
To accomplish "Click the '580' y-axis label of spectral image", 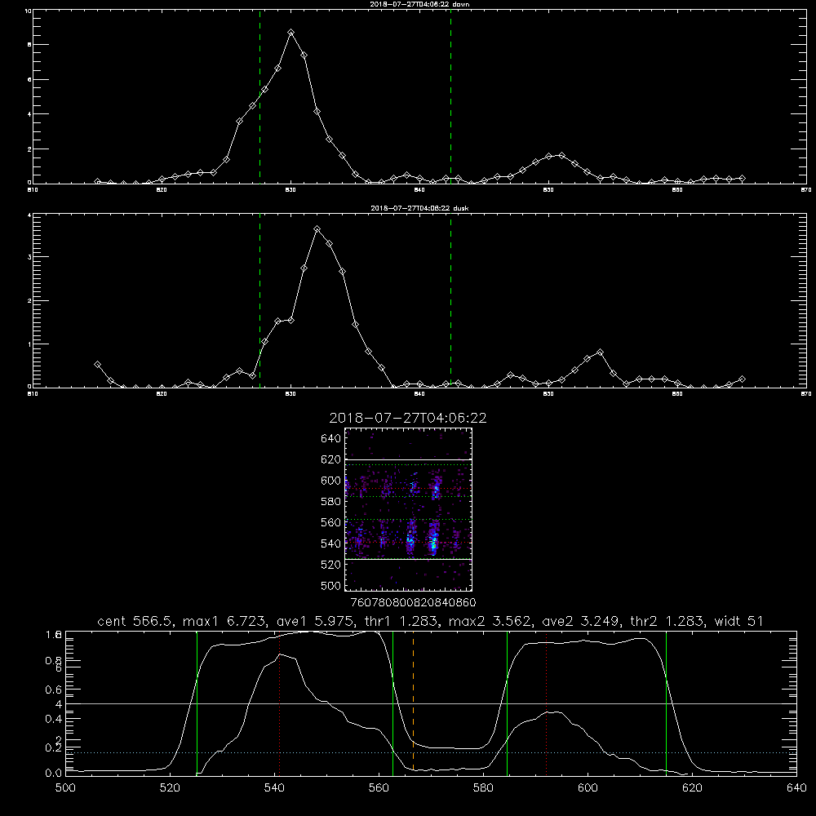I will 331,502.
